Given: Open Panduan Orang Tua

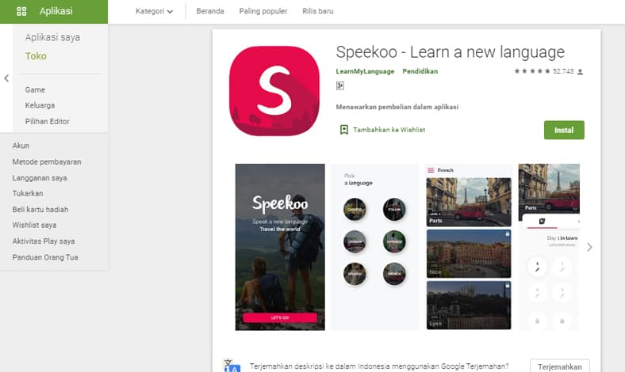Looking at the screenshot, I should [45, 257].
